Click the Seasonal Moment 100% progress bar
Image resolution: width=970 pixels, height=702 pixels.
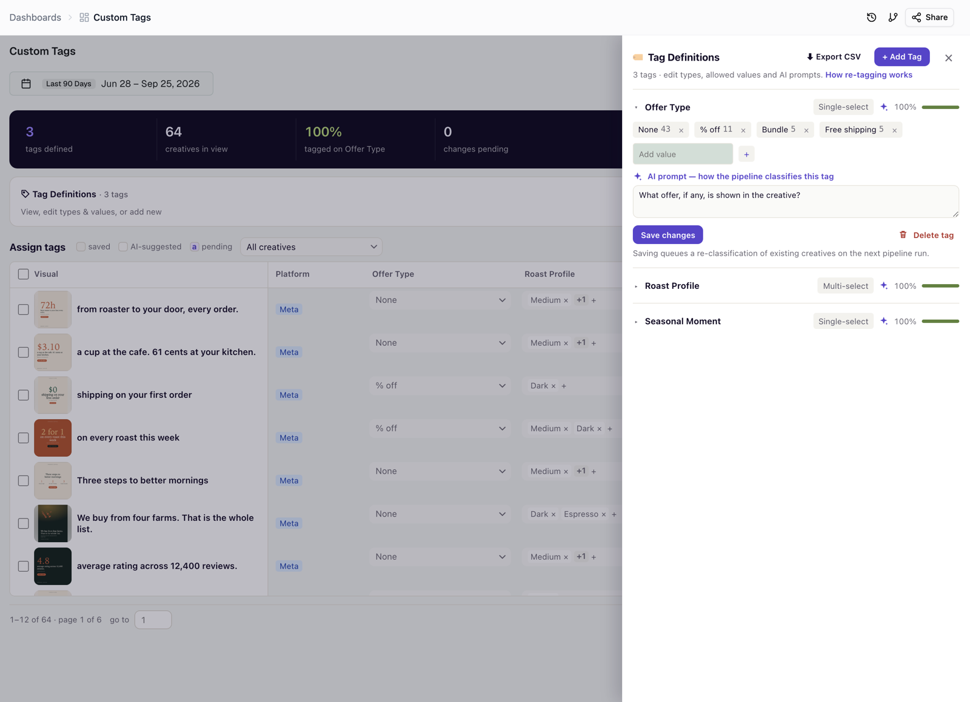[940, 322]
